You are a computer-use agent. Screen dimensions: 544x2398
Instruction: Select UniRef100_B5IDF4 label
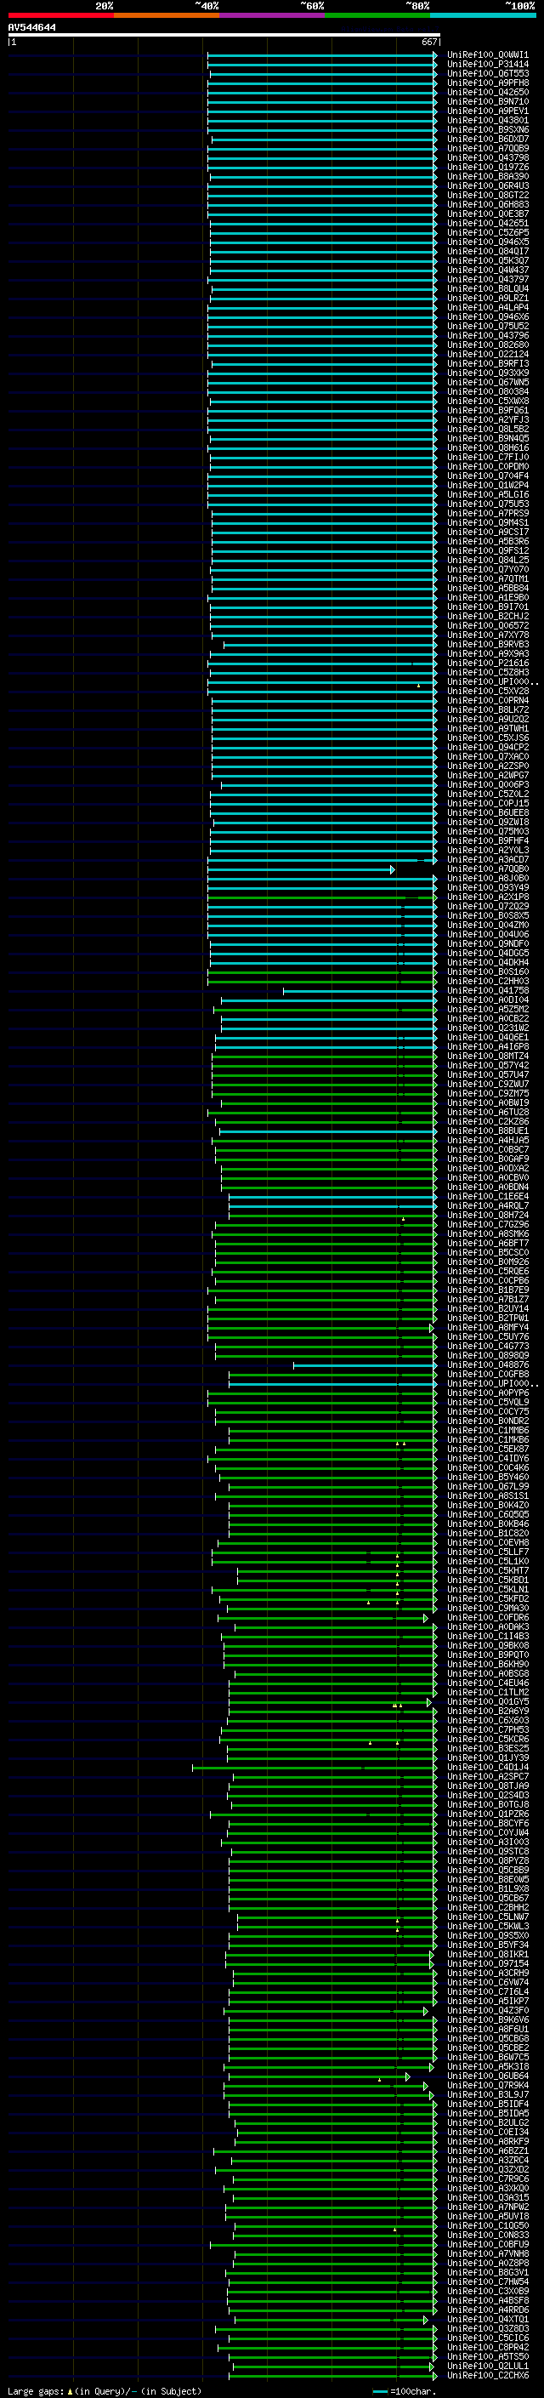point(488,2104)
